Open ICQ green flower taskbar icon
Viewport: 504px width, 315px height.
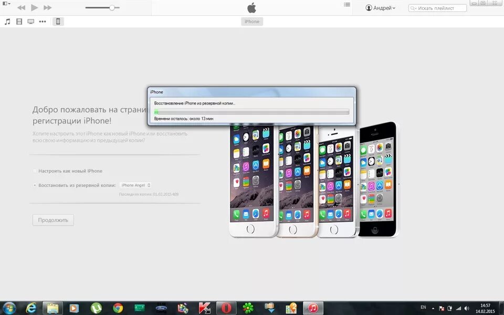[x=248, y=308]
